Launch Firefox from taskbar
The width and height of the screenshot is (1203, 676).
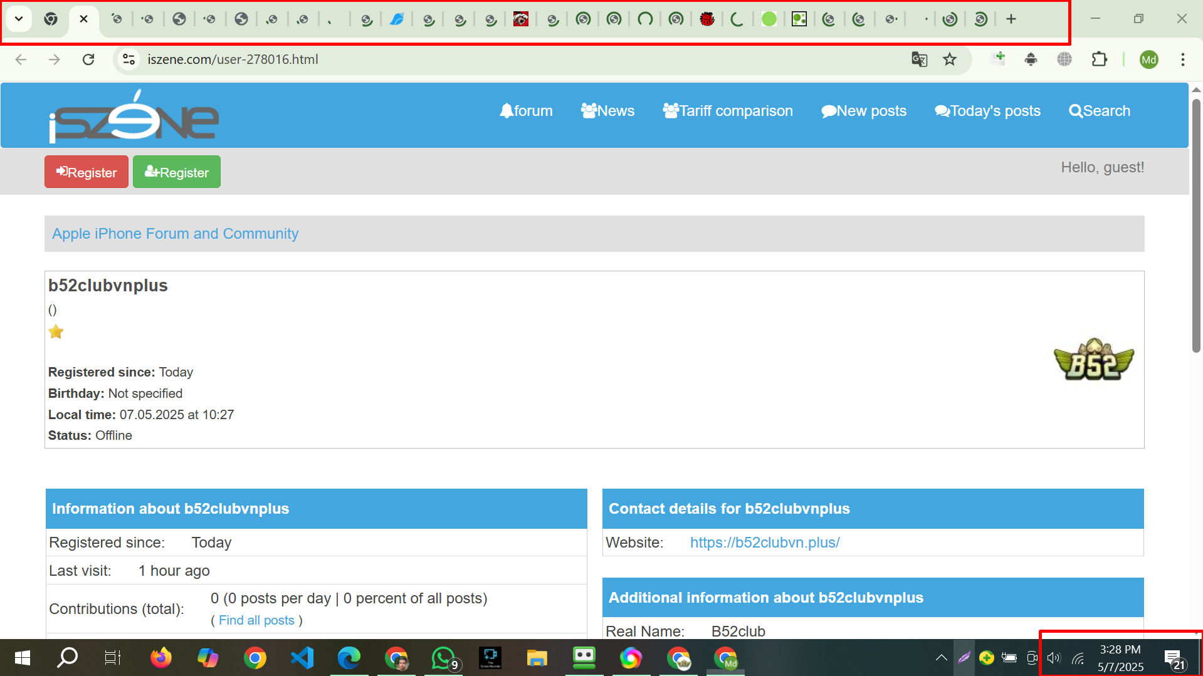[x=161, y=658]
